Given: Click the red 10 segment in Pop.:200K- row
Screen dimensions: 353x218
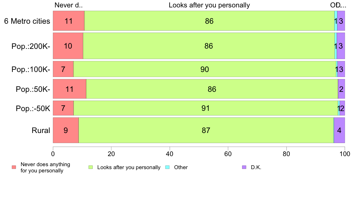Looking at the screenshot, I should pyautogui.click(x=68, y=46).
